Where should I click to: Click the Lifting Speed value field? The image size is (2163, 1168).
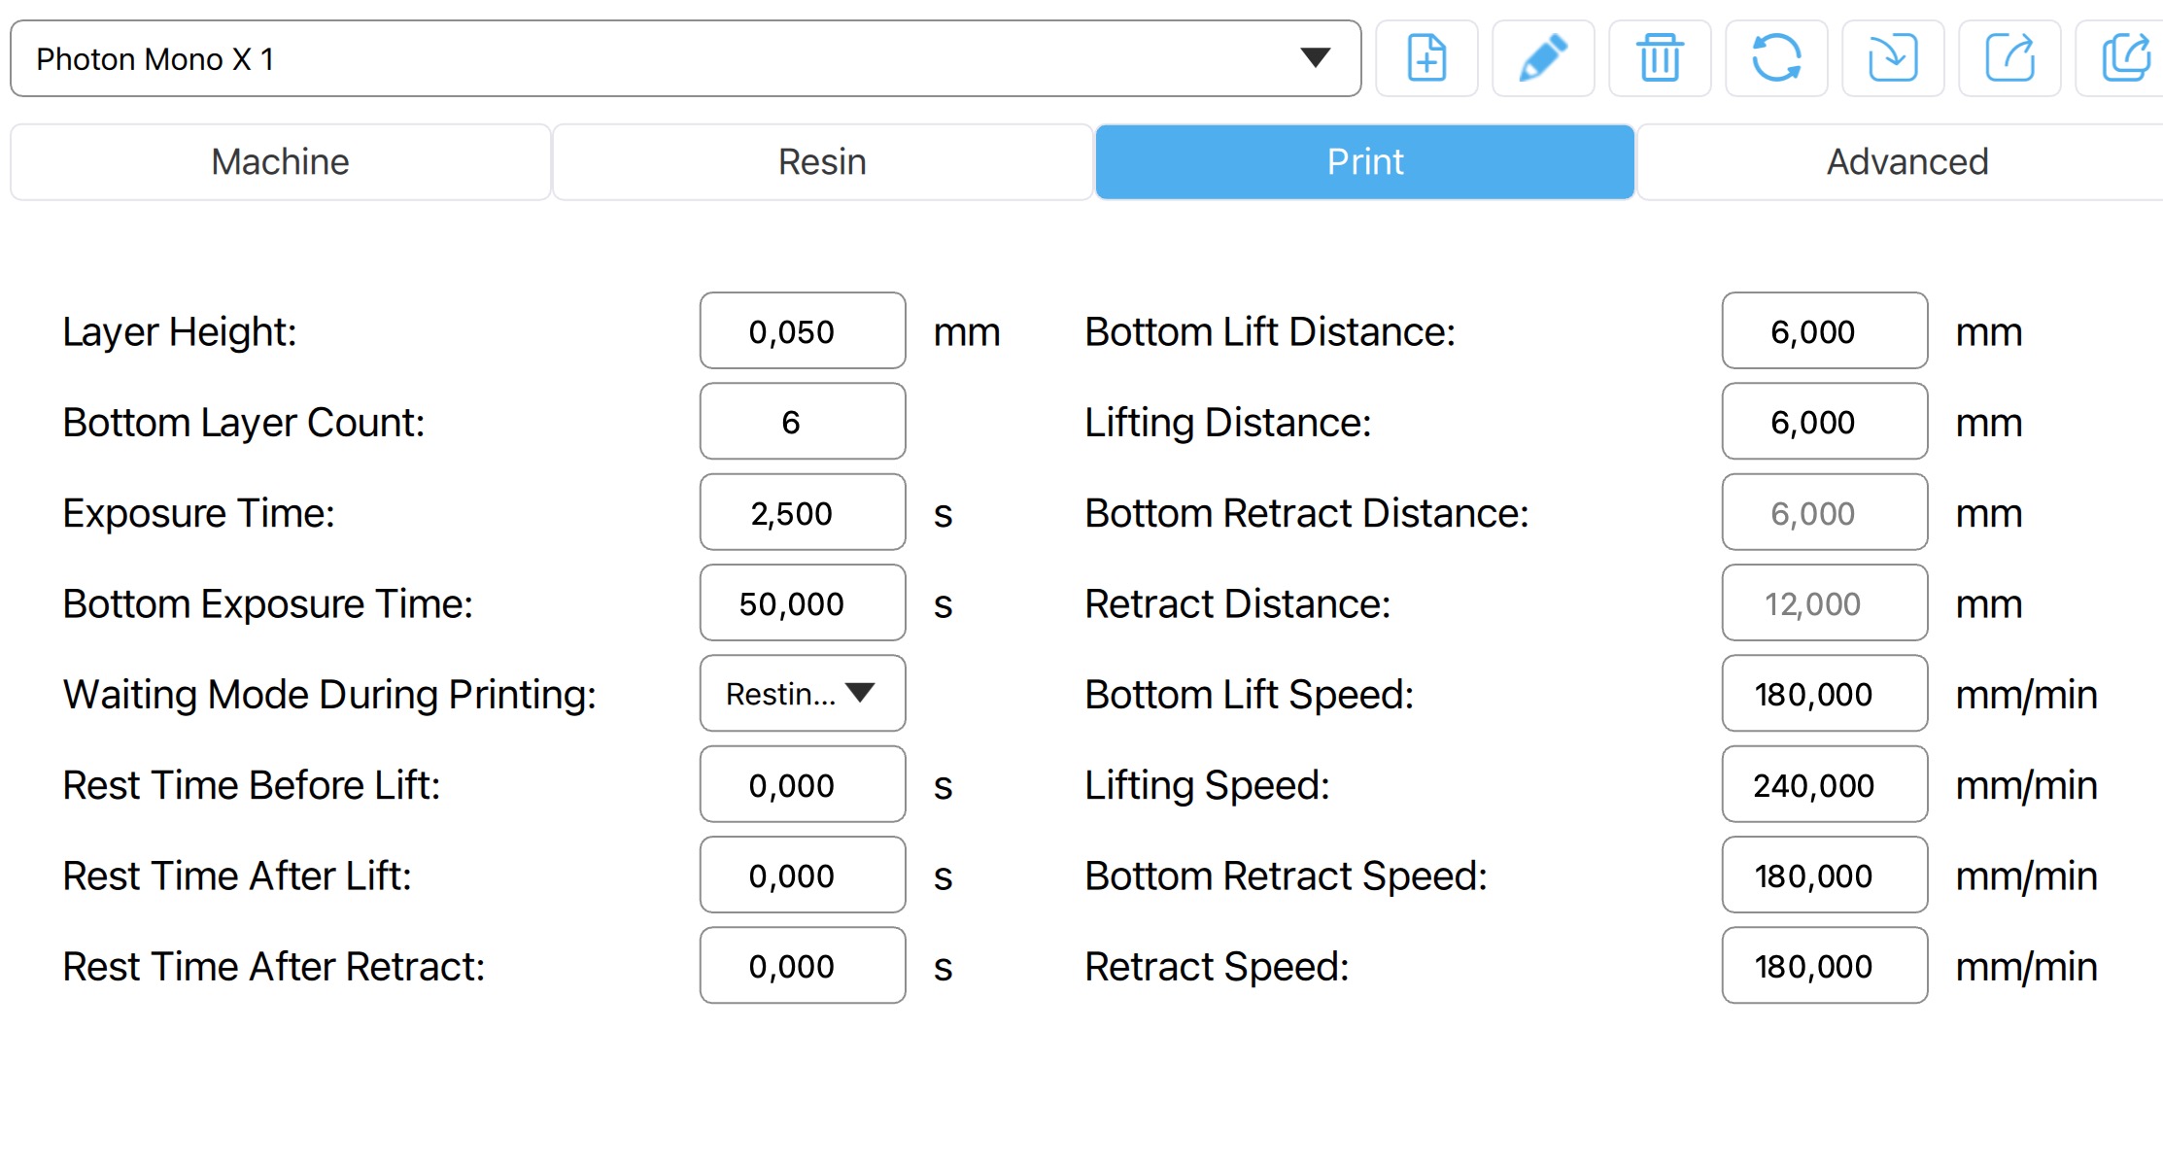tap(1825, 785)
